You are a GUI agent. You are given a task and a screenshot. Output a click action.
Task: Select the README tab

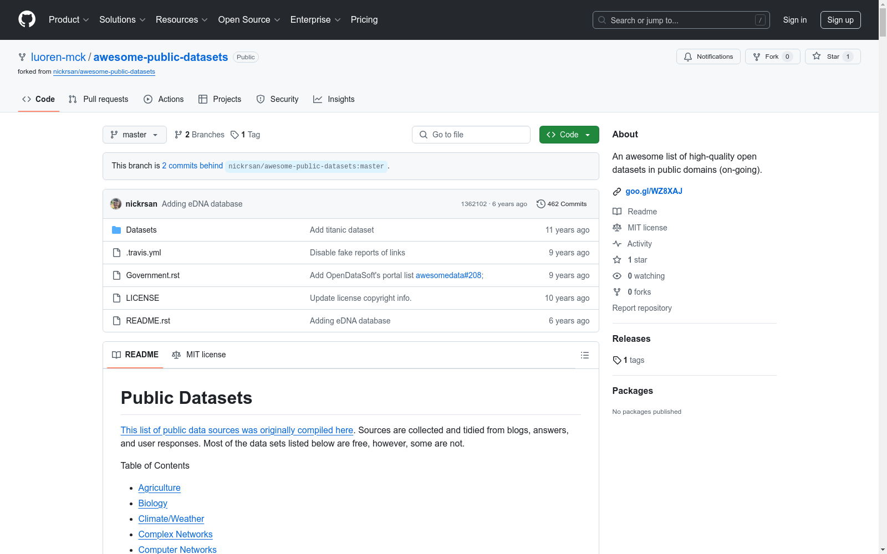tap(135, 355)
